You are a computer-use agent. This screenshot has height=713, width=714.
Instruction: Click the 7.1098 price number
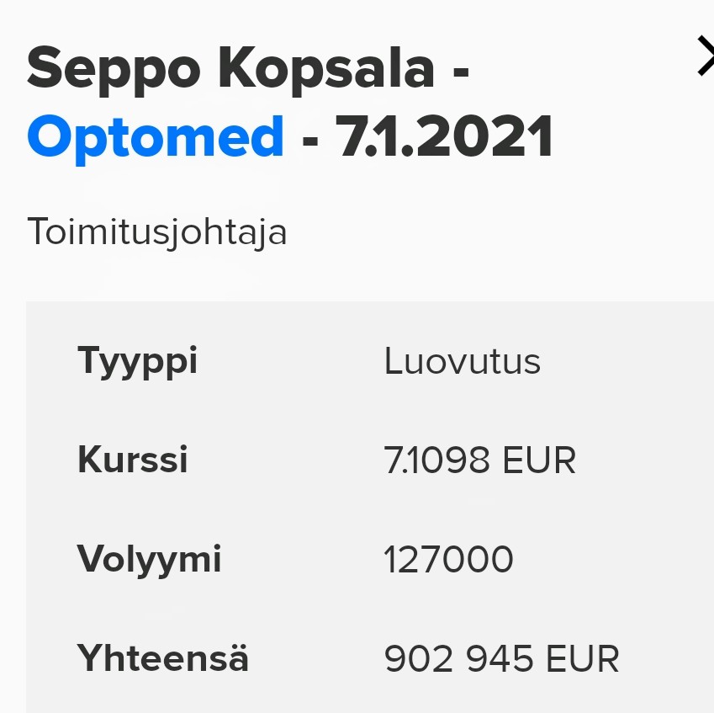click(x=437, y=460)
